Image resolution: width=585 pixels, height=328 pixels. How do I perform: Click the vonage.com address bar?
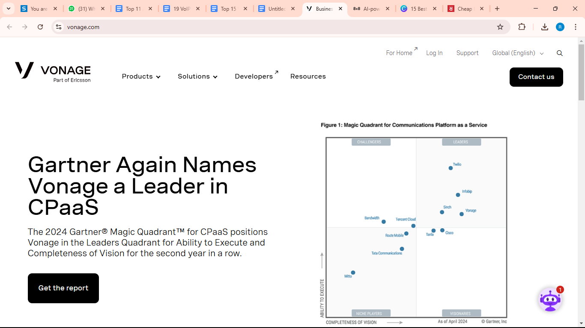click(x=281, y=27)
